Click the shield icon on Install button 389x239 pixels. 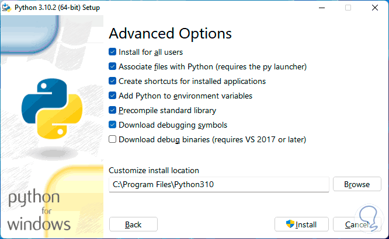(x=290, y=224)
